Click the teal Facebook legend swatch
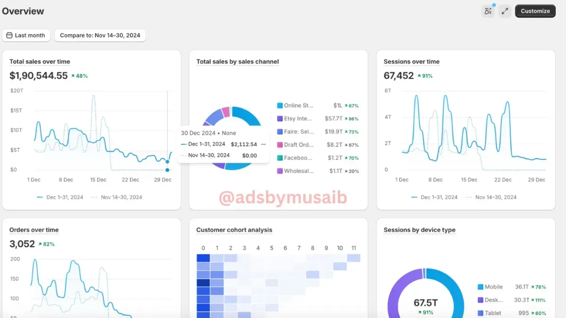This screenshot has height=318, width=566. (x=280, y=158)
